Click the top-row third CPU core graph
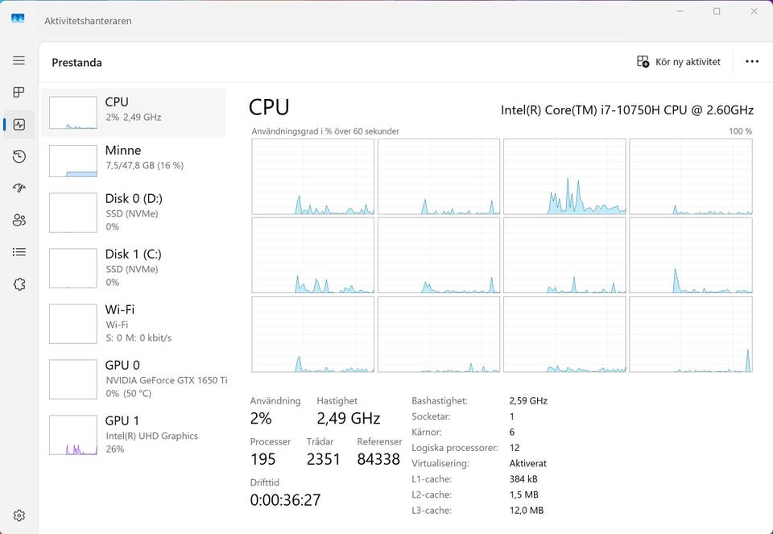This screenshot has height=534, width=773. click(564, 176)
